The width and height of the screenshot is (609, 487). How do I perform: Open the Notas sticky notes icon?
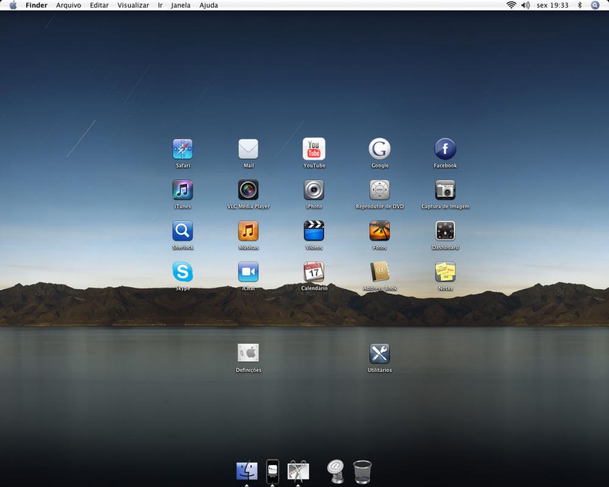coord(445,272)
